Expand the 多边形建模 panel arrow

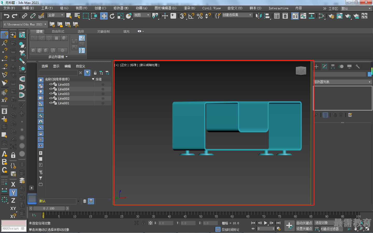click(x=67, y=57)
